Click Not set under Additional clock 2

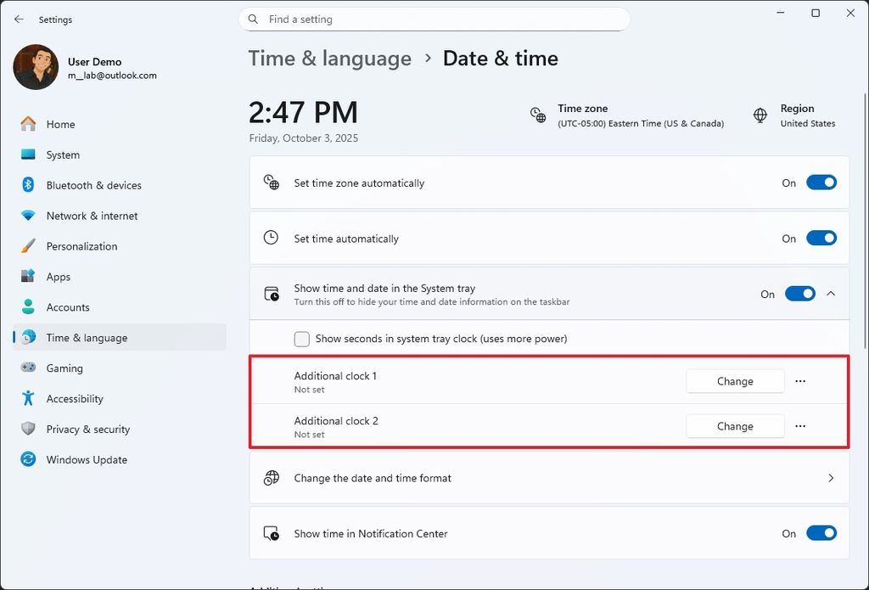(309, 434)
